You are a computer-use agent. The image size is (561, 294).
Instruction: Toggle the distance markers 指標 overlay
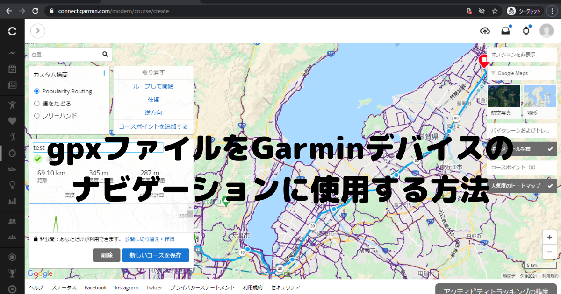(x=522, y=149)
